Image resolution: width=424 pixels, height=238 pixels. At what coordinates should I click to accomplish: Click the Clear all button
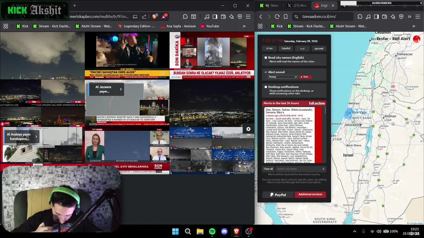point(268,169)
